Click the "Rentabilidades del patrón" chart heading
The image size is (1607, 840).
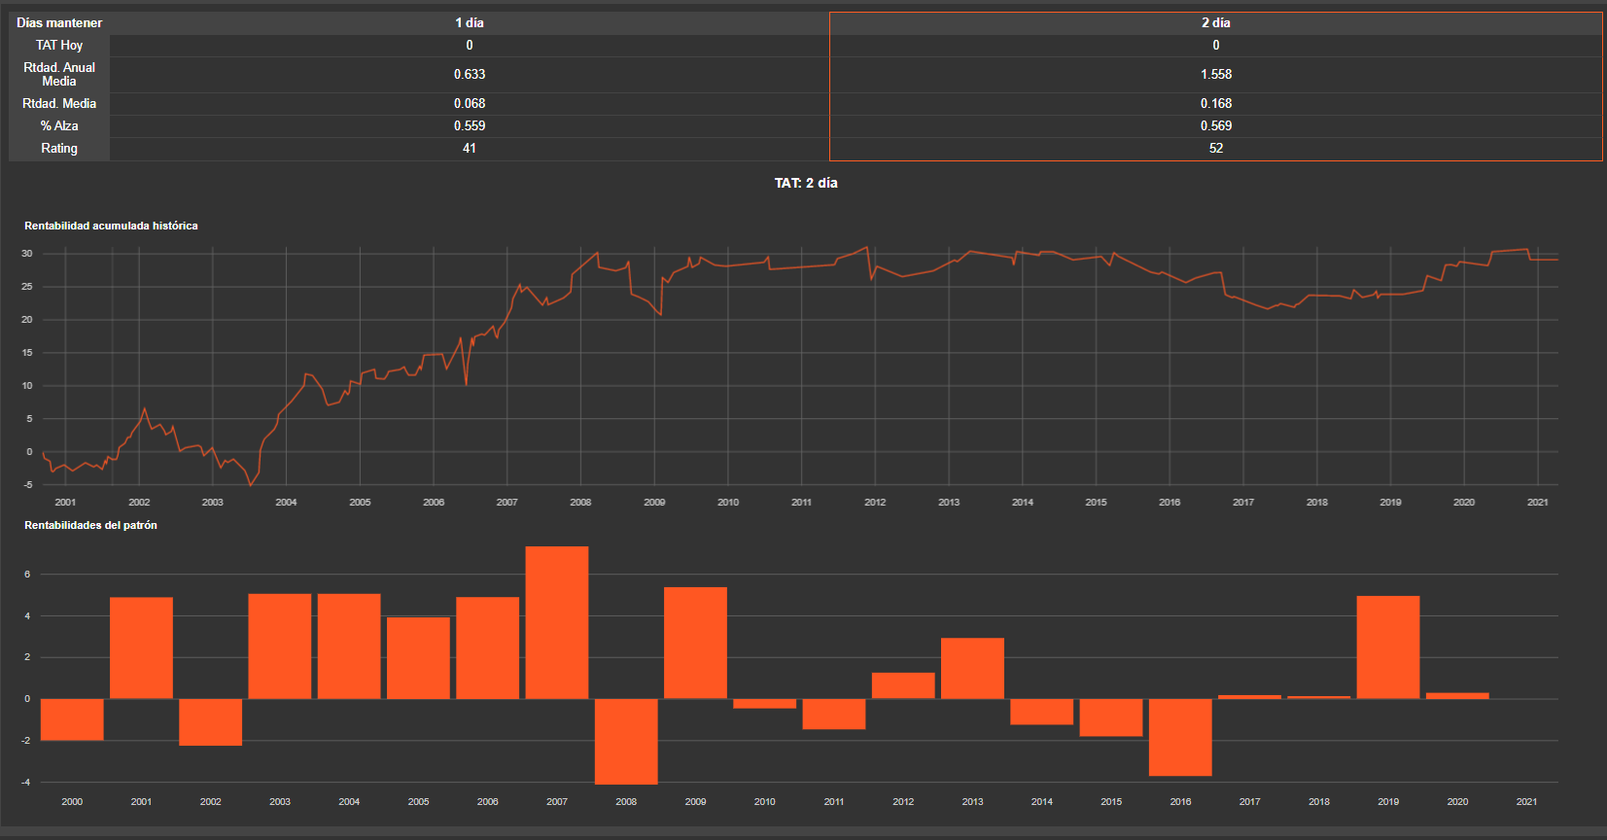[x=90, y=525]
